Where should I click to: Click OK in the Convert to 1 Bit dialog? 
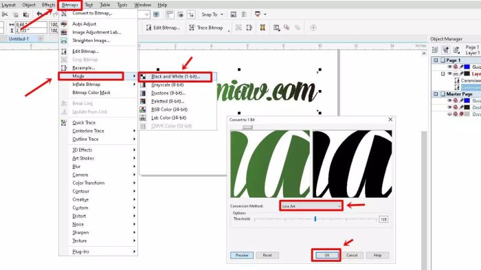click(326, 256)
